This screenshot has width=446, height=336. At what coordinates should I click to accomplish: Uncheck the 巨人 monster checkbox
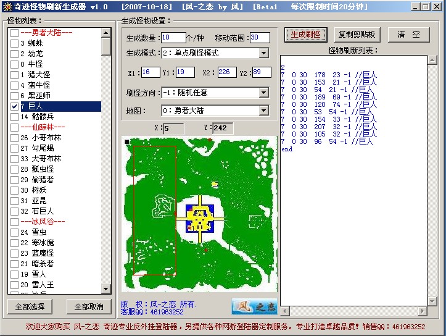tap(14, 106)
